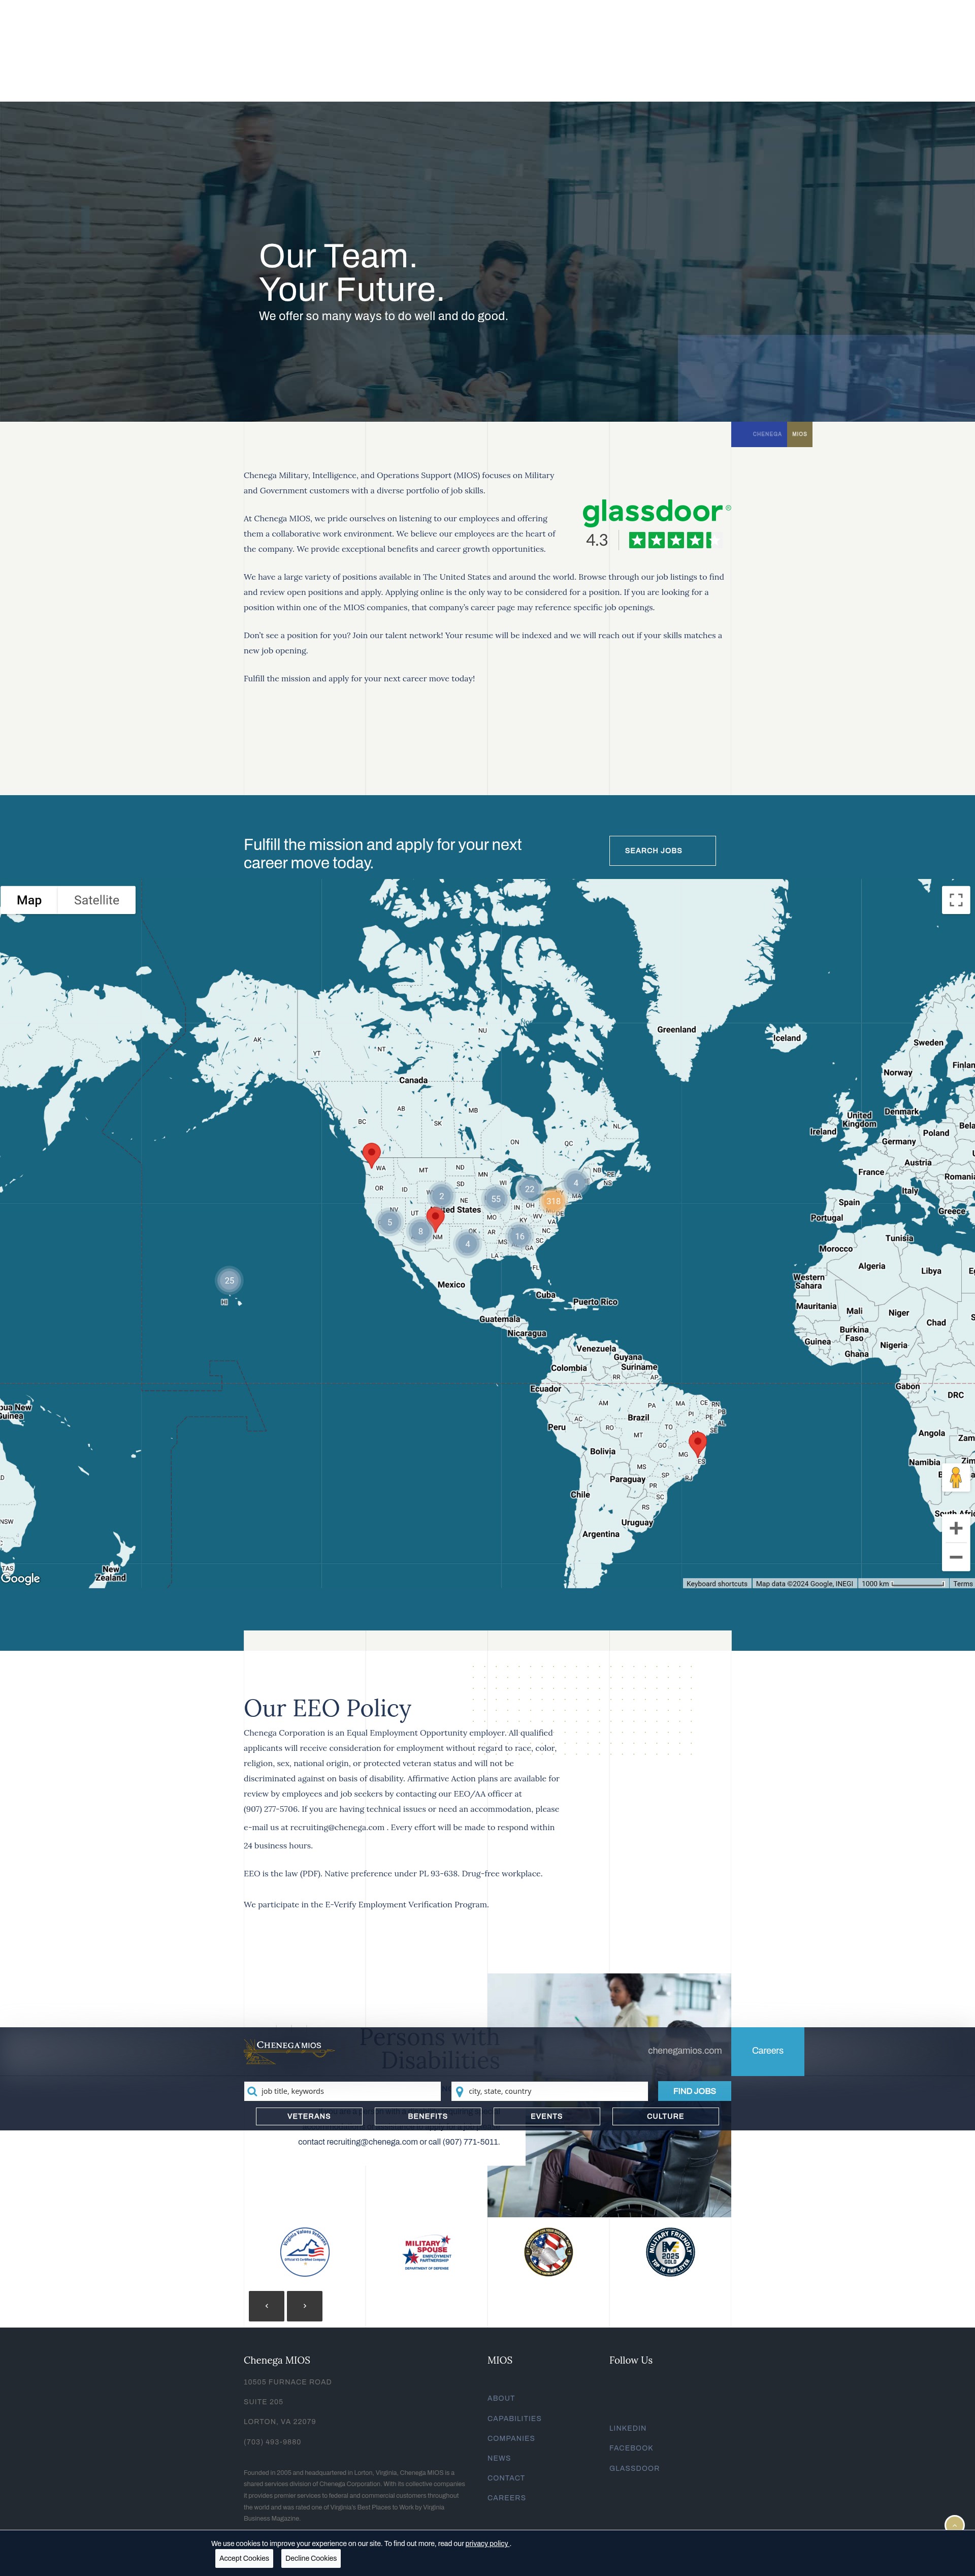Decline cookies in the cookie banner
975x2576 pixels.
(311, 2558)
